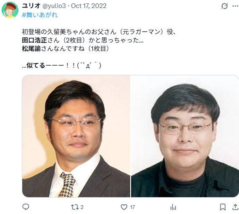Screen dimensions: 239x214
Task: Open the Oct 17, 2022 timestamp
Action: pos(89,6)
